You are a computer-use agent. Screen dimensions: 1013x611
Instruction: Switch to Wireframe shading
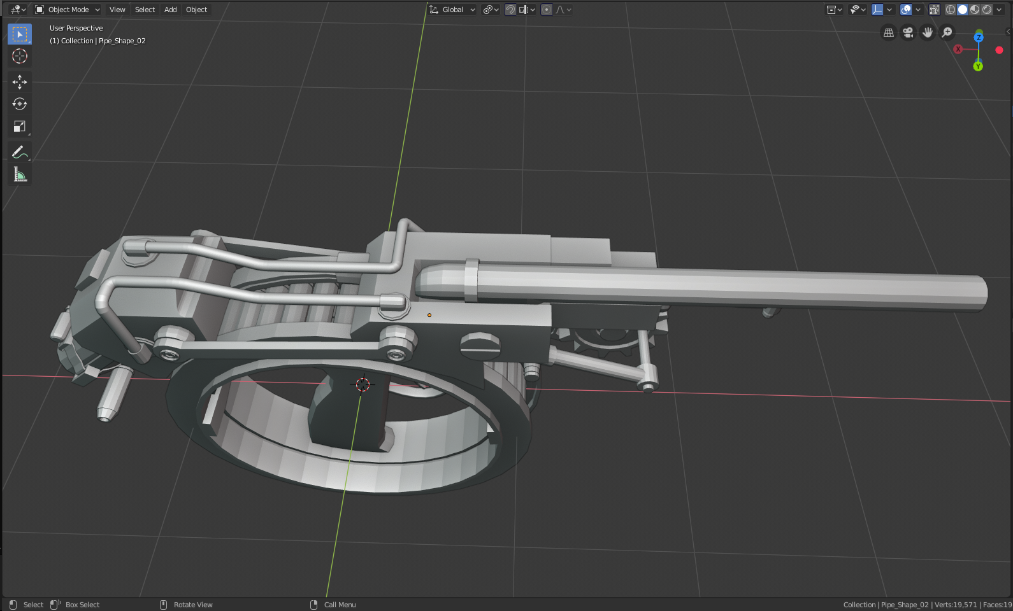pyautogui.click(x=950, y=10)
